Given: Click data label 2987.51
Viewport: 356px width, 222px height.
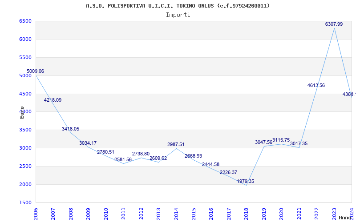Looking at the screenshot, I should tap(176, 145).
